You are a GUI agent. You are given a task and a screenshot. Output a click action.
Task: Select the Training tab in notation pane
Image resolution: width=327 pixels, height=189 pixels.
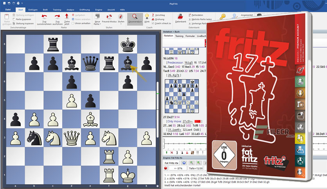179,36
